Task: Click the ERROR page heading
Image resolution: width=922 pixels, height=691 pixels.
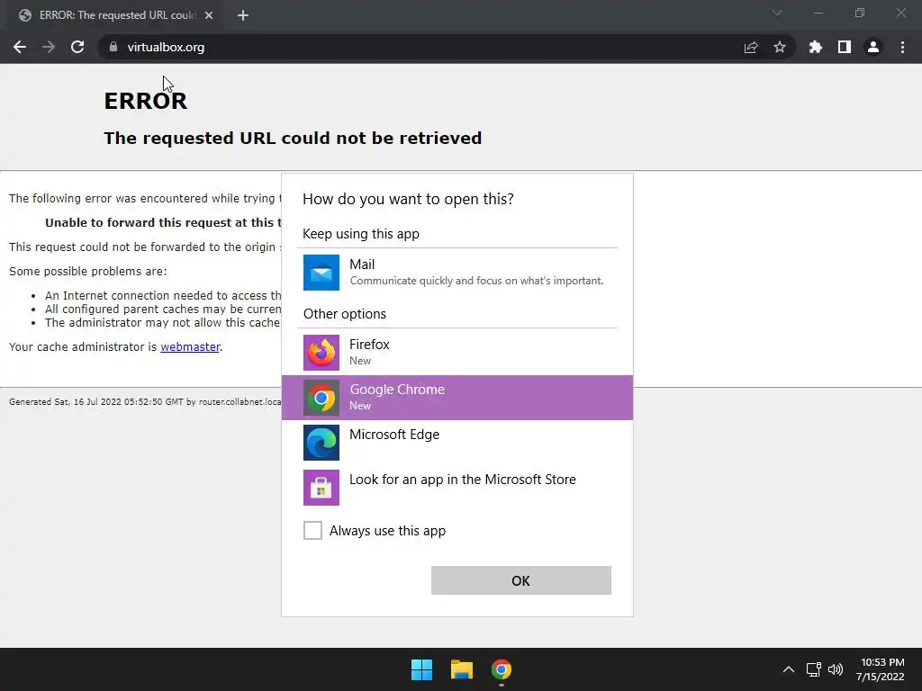Action: (146, 101)
